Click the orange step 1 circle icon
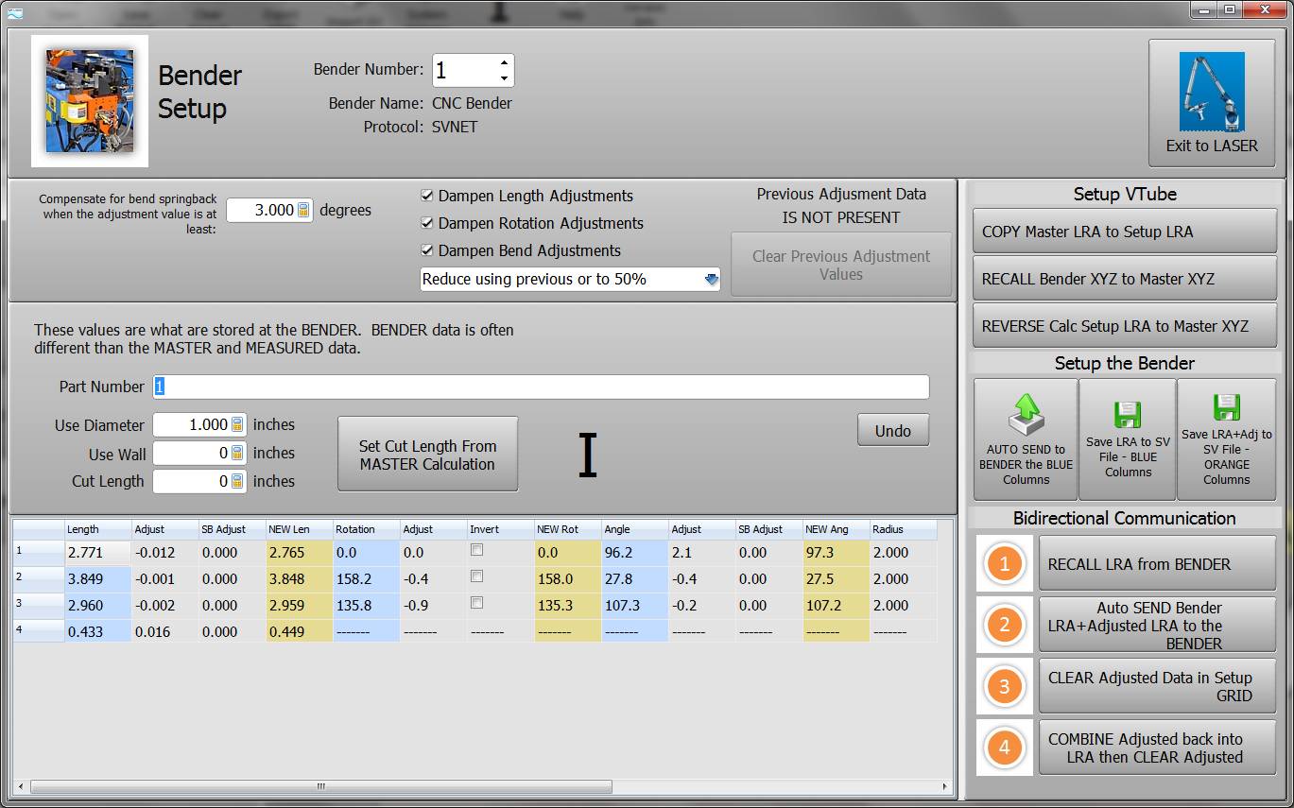1294x808 pixels. click(x=1004, y=564)
